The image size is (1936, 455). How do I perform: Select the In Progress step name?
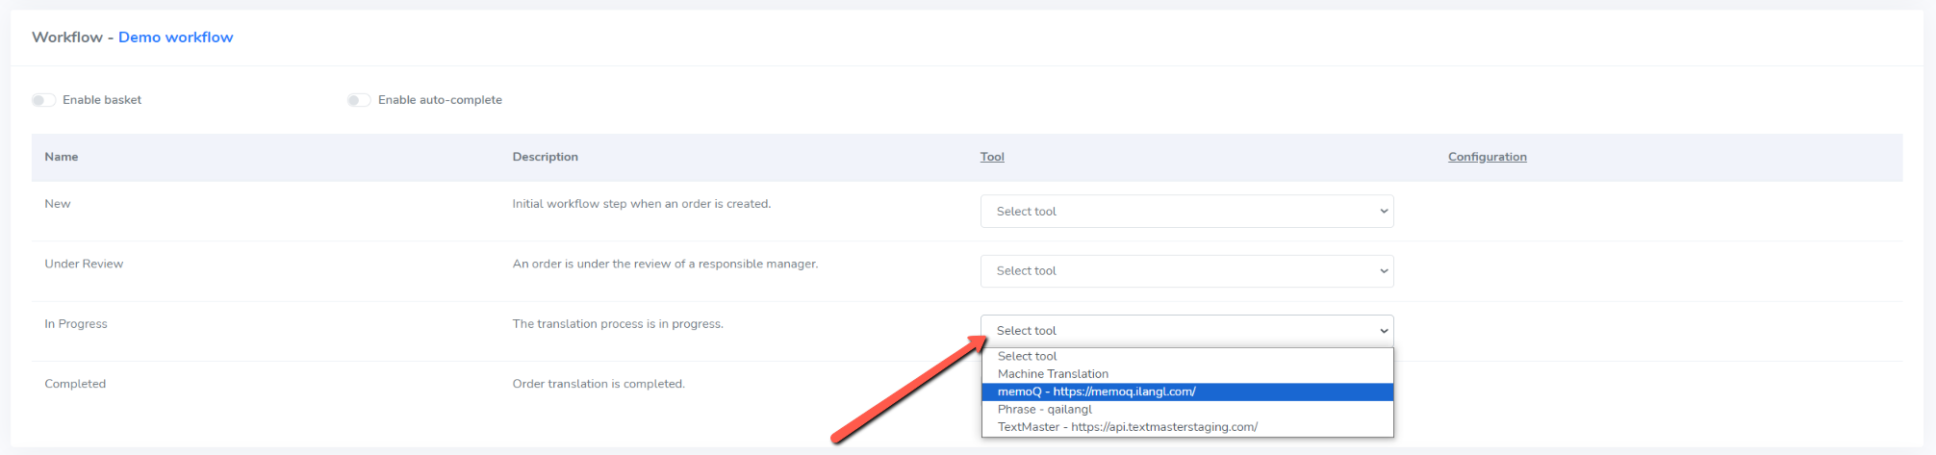click(x=76, y=324)
